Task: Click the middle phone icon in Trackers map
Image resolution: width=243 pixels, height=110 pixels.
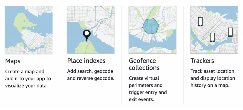Action: point(212,37)
